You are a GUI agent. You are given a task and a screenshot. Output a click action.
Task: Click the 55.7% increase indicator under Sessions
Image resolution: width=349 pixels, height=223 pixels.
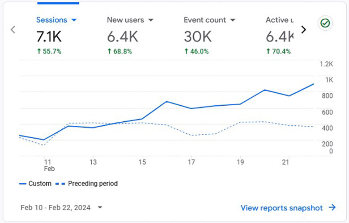pos(49,51)
